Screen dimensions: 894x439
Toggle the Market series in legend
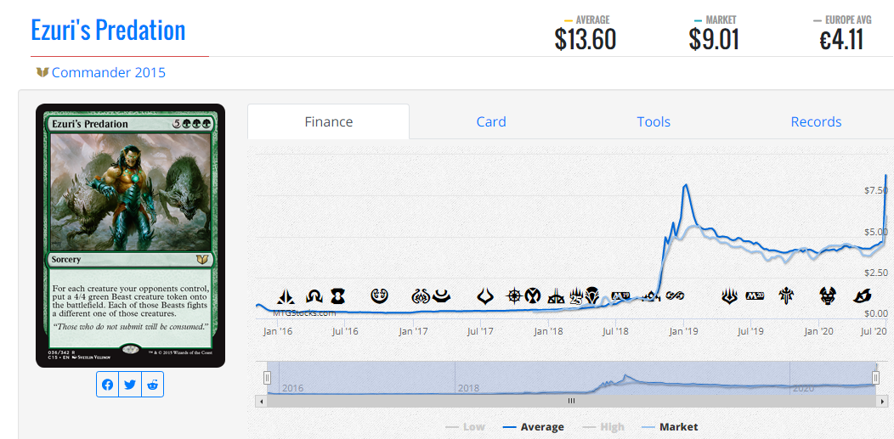pos(670,427)
